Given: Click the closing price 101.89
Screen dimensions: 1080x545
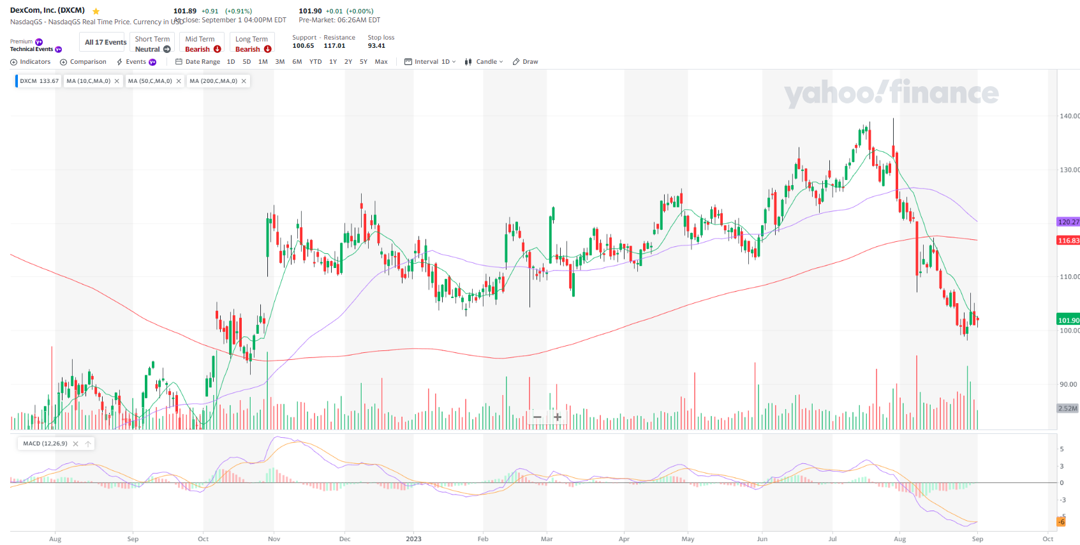Looking at the screenshot, I should [x=185, y=11].
